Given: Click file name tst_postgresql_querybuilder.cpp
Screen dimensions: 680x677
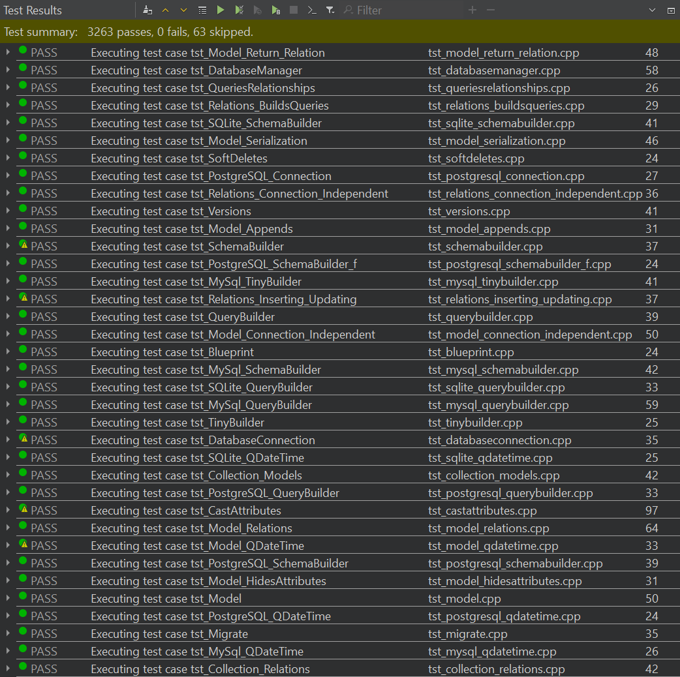Looking at the screenshot, I should click(510, 493).
